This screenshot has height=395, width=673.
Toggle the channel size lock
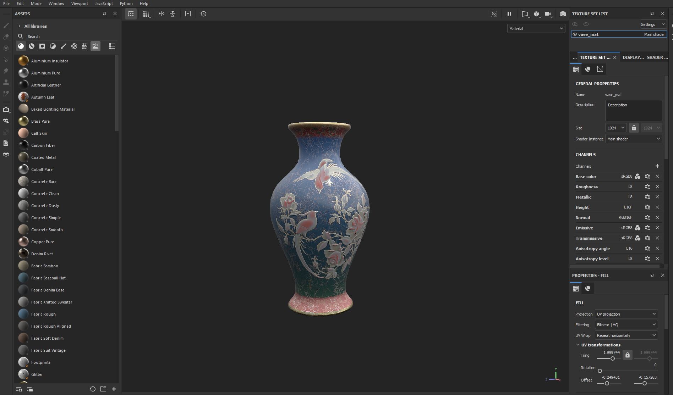(634, 128)
